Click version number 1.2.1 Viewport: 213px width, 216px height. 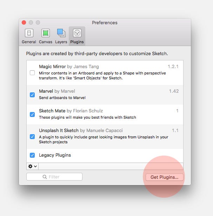(x=173, y=67)
